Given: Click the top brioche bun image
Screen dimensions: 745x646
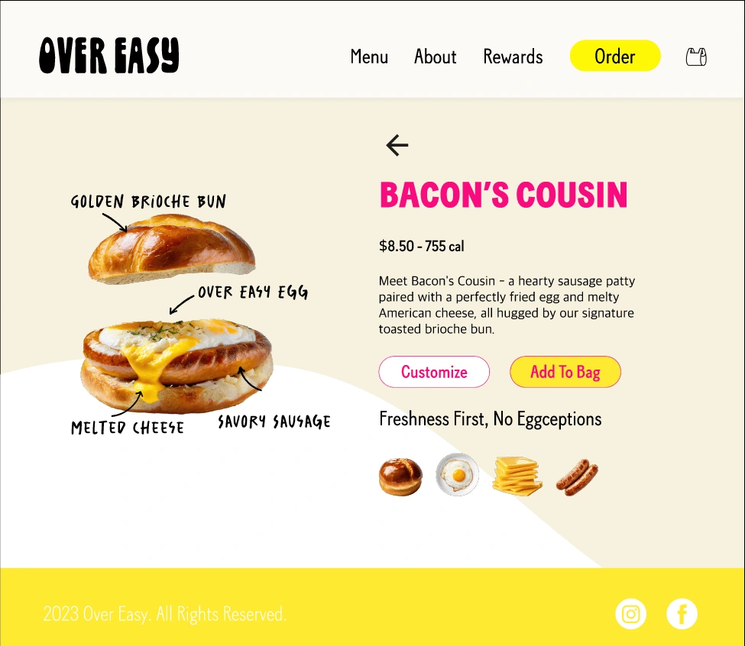Looking at the screenshot, I should coord(171,249).
